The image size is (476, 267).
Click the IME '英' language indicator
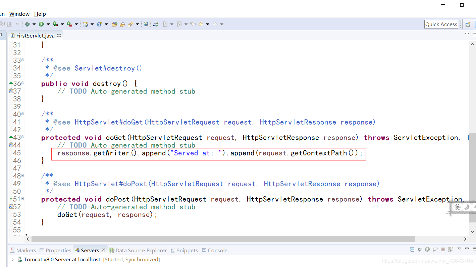(458, 207)
